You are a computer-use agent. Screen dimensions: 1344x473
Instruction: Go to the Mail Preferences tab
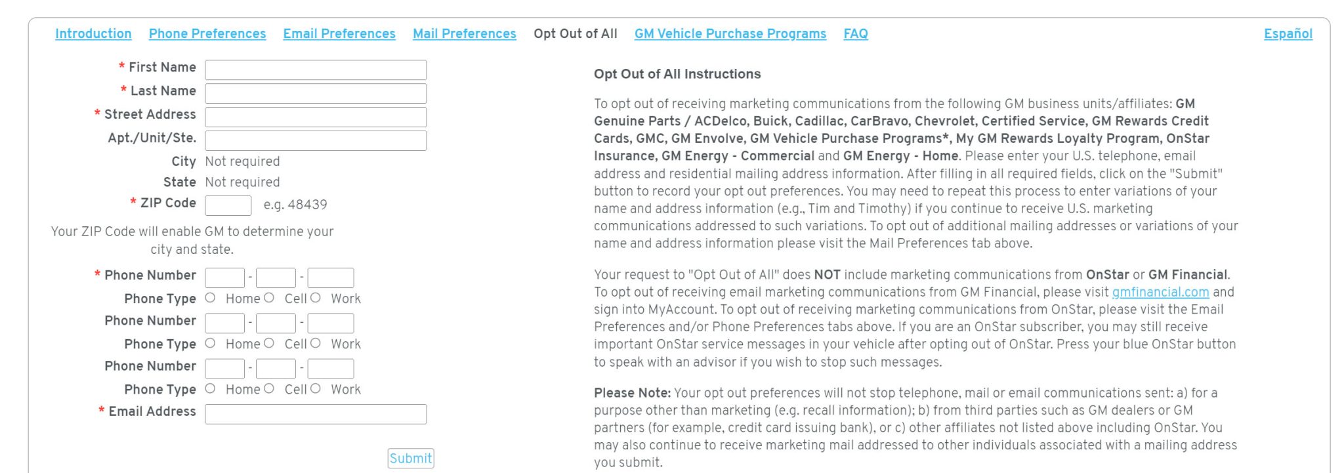pos(464,33)
